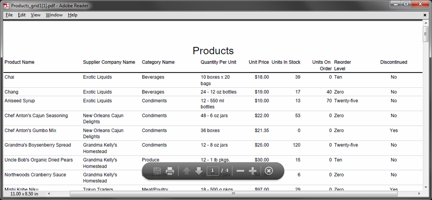Click the Adobe Reader PDF title bar icon
Viewport: 432px width, 200px height.
pyautogui.click(x=6, y=5)
